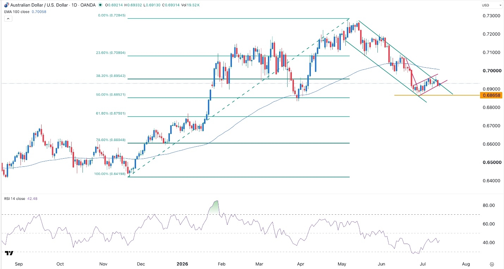Click the 0.64000 price axis label
The height and width of the screenshot is (269, 504).
point(491,181)
